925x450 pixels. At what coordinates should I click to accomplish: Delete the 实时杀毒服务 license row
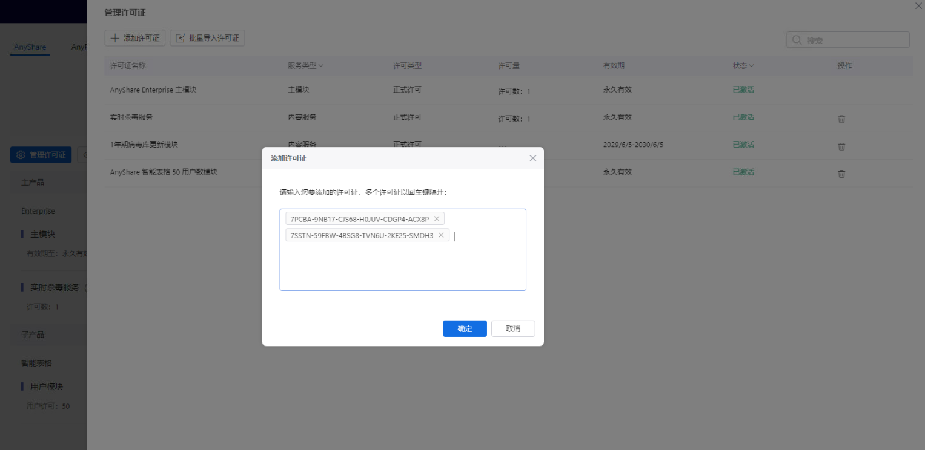click(841, 119)
